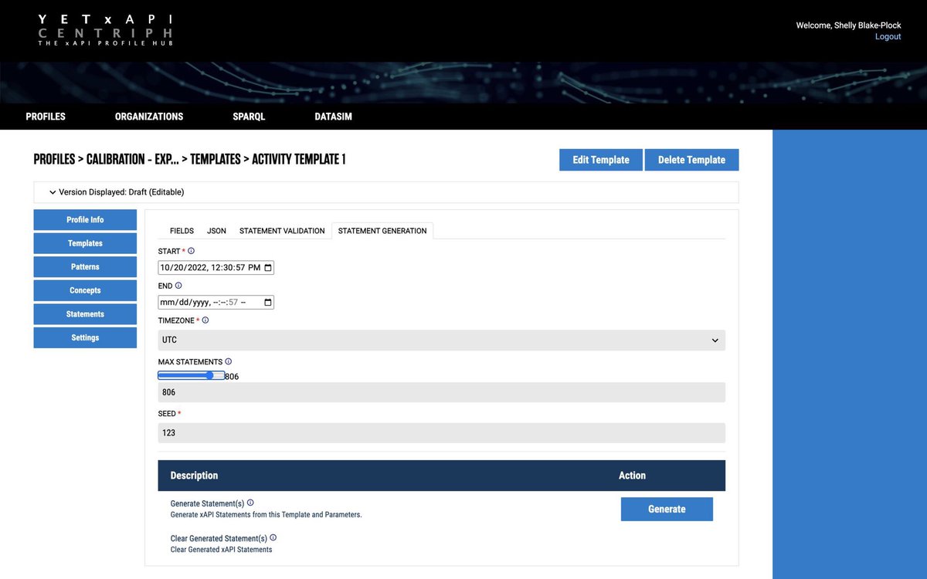
Task: Click the Edit Template button
Action: tap(601, 160)
